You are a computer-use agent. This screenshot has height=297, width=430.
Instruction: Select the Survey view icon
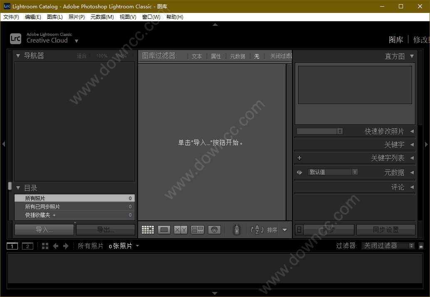[198, 230]
